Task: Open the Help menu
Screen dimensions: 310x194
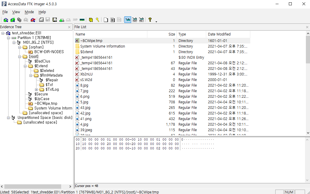Action: [x=42, y=12]
